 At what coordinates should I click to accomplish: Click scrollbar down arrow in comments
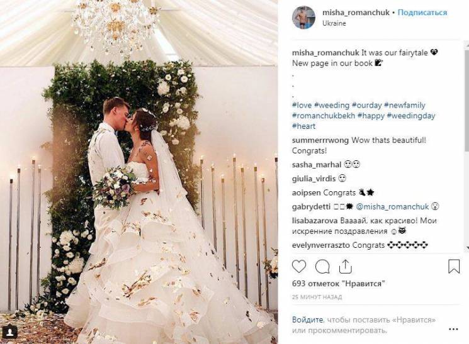pyautogui.click(x=467, y=248)
